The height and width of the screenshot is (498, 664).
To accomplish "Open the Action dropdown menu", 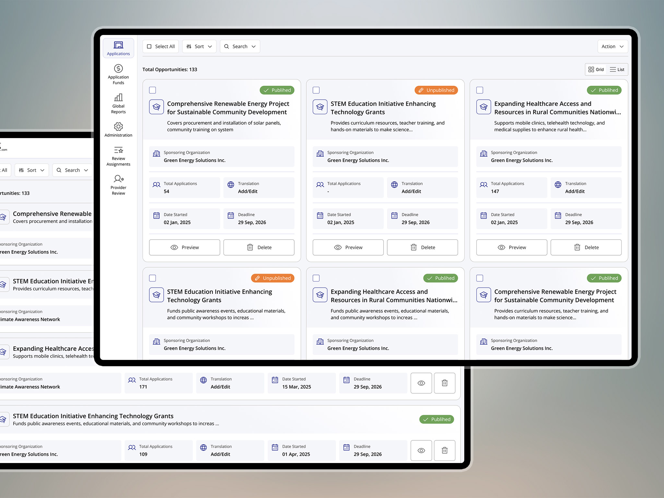I will click(612, 46).
